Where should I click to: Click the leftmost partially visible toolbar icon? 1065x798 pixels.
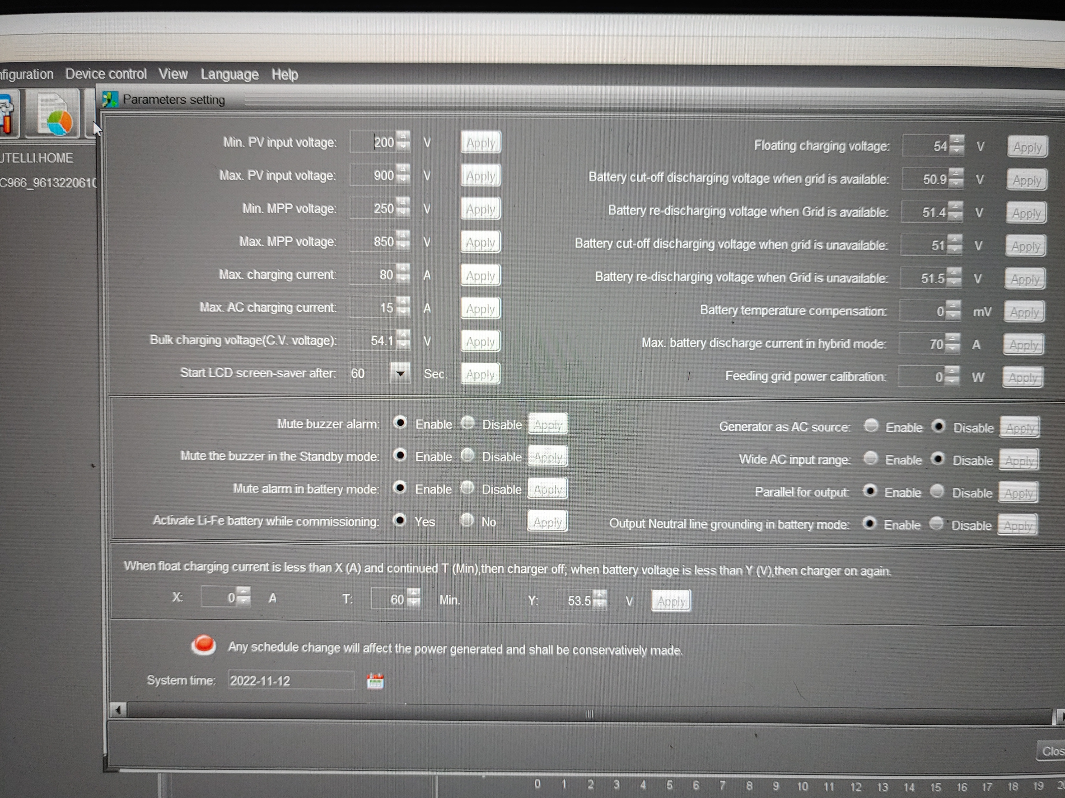pyautogui.click(x=7, y=114)
